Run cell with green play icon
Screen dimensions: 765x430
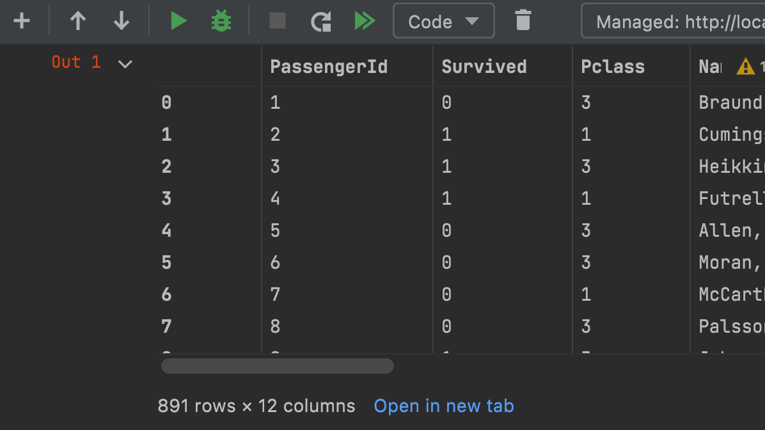coord(178,21)
